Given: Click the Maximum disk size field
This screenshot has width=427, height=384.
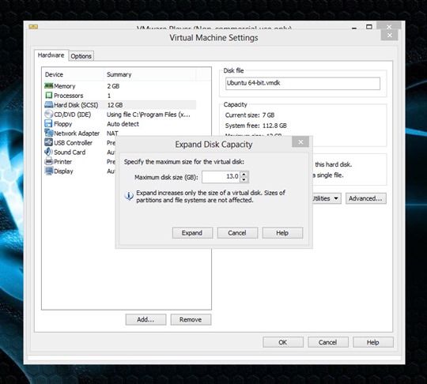Looking at the screenshot, I should pyautogui.click(x=221, y=177).
